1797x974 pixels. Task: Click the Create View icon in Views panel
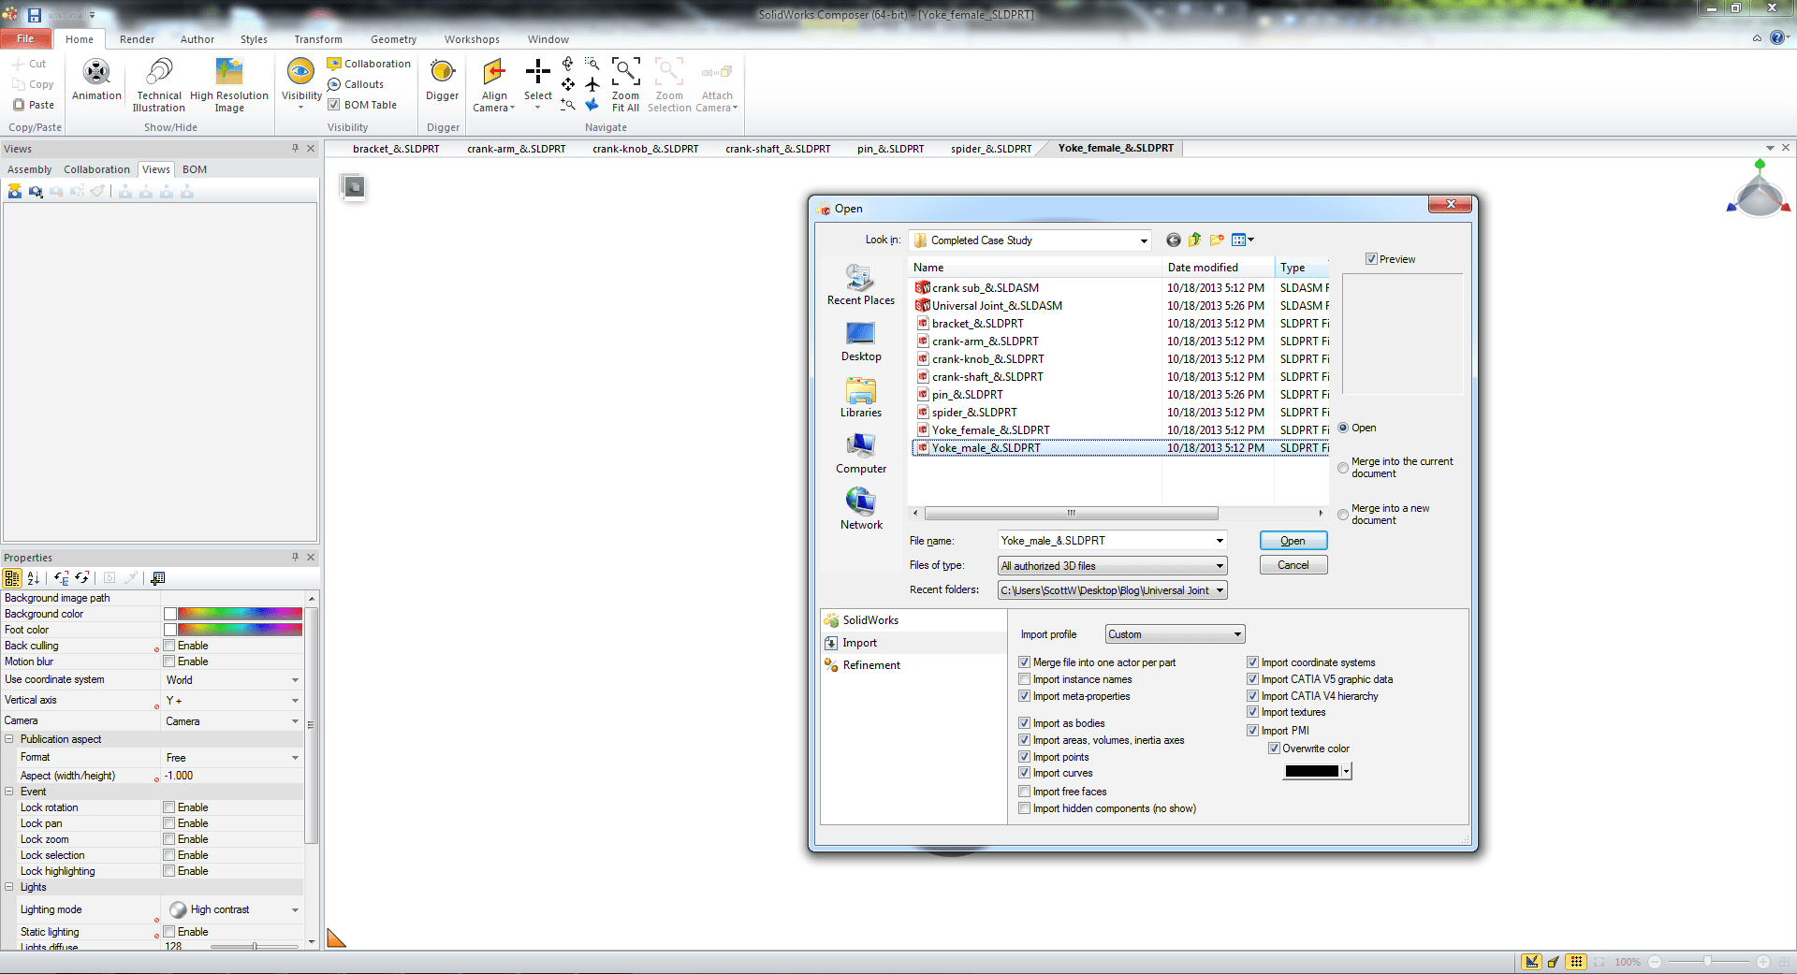tap(14, 191)
